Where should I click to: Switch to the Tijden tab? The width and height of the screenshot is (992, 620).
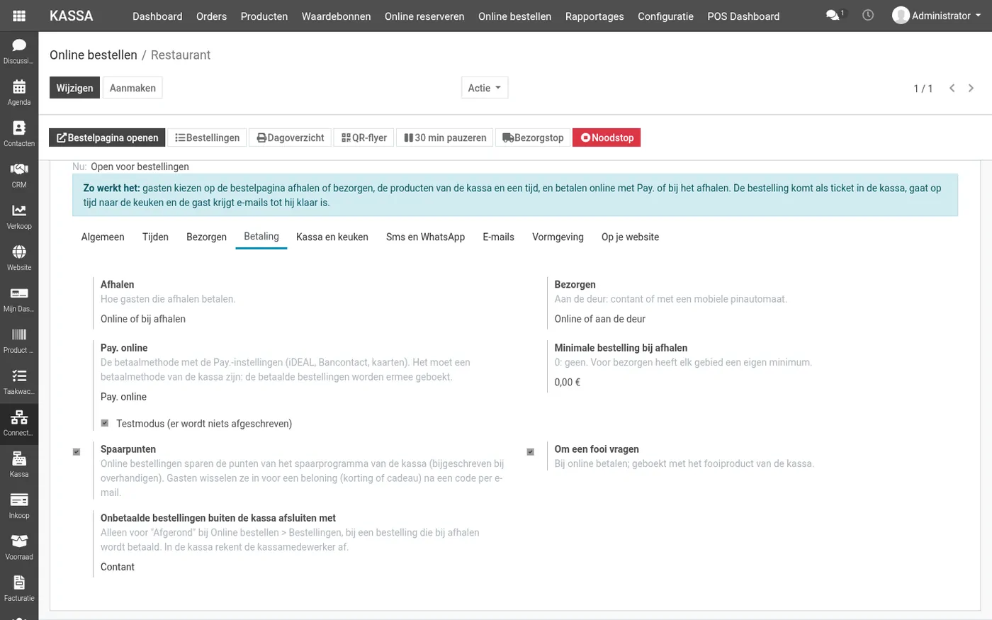click(155, 237)
